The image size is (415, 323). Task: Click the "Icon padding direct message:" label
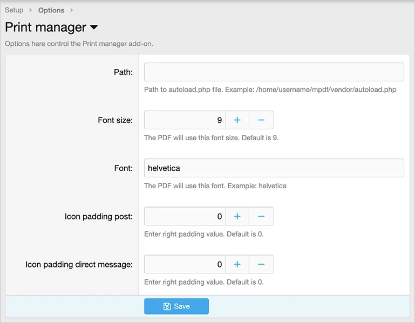[x=79, y=264]
